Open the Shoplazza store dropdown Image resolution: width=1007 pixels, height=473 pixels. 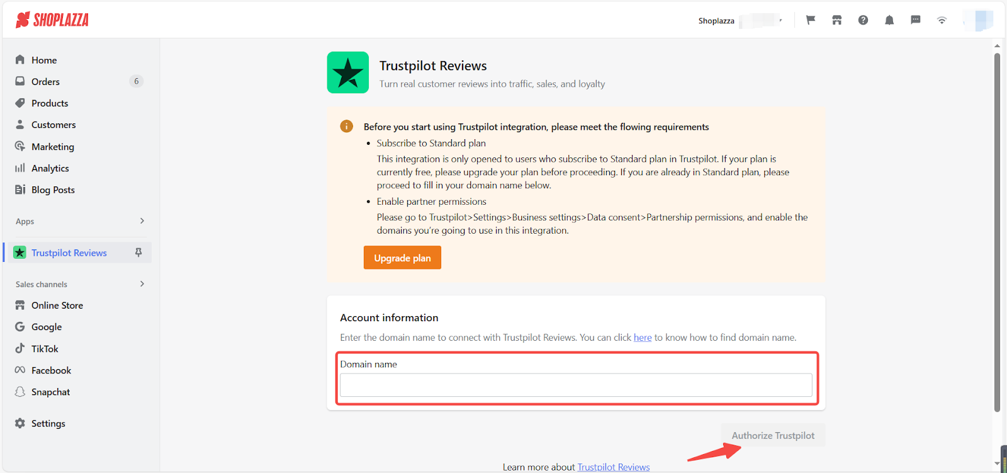pyautogui.click(x=740, y=21)
